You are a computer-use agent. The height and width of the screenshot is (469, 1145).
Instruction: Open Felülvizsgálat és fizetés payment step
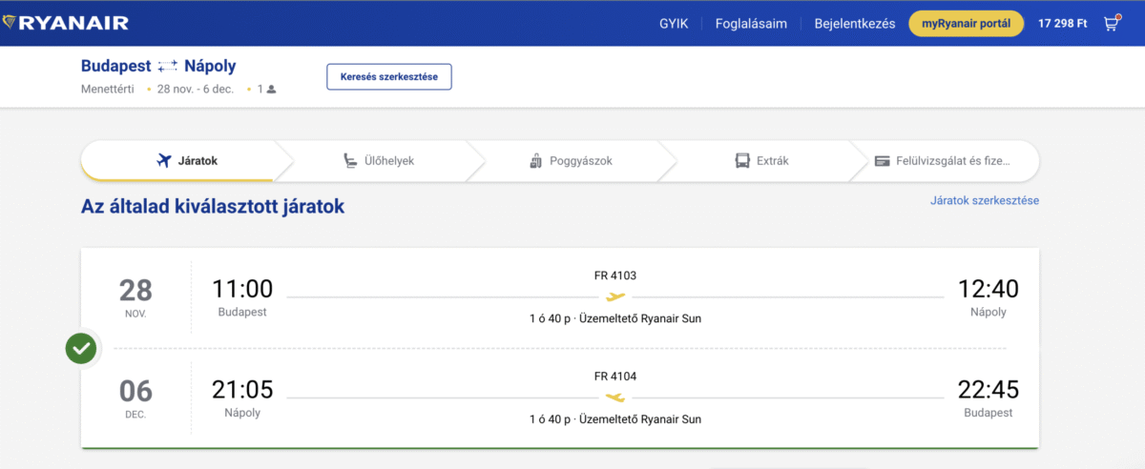pyautogui.click(x=942, y=161)
